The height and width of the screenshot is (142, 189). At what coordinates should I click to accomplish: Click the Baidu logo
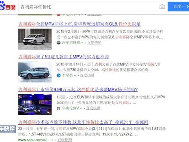click(7, 6)
